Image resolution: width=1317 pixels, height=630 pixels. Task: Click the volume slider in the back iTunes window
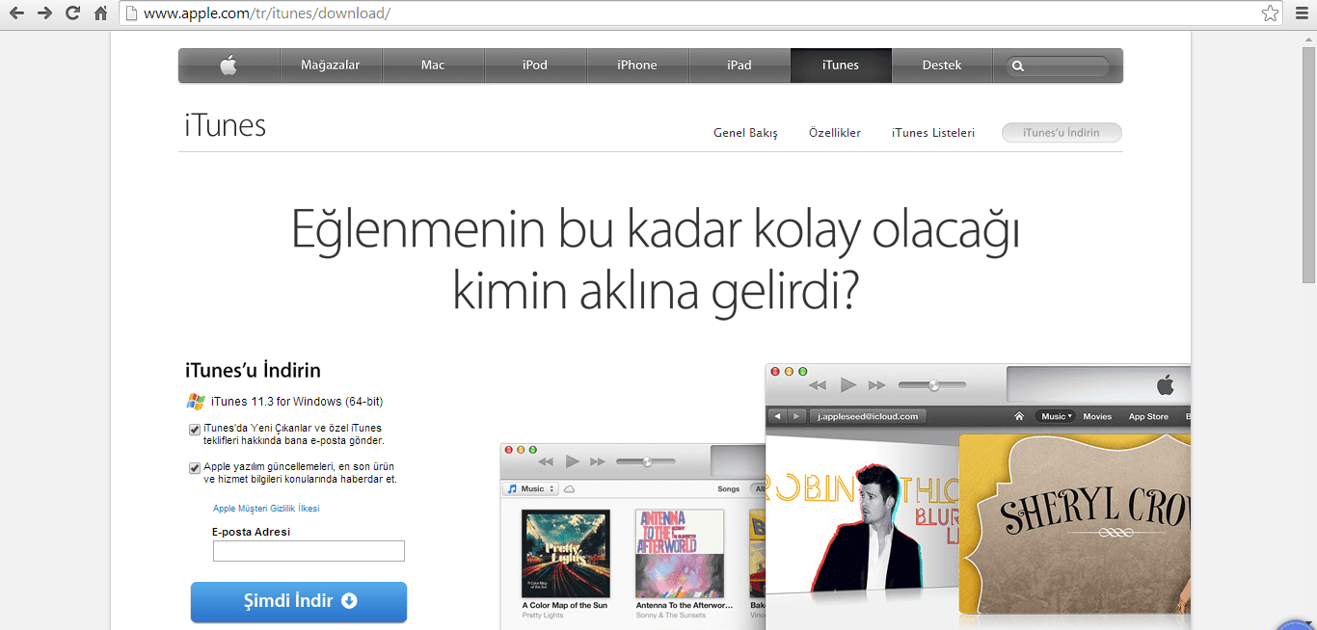pos(647,462)
